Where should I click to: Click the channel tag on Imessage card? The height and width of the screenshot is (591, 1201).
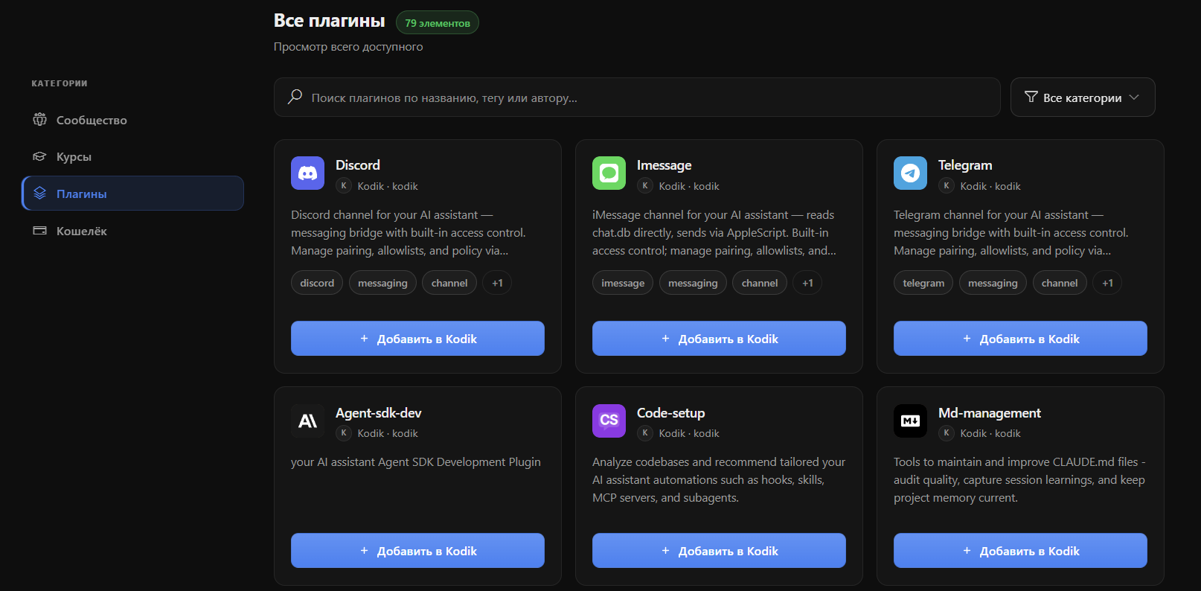pos(760,283)
